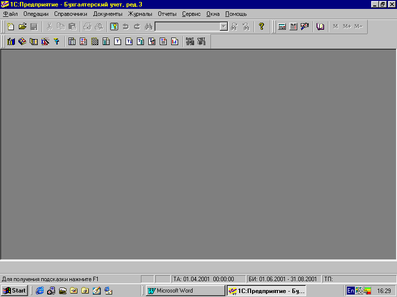
Task: Expand the search combo box dropdown arrow
Action: [224, 27]
